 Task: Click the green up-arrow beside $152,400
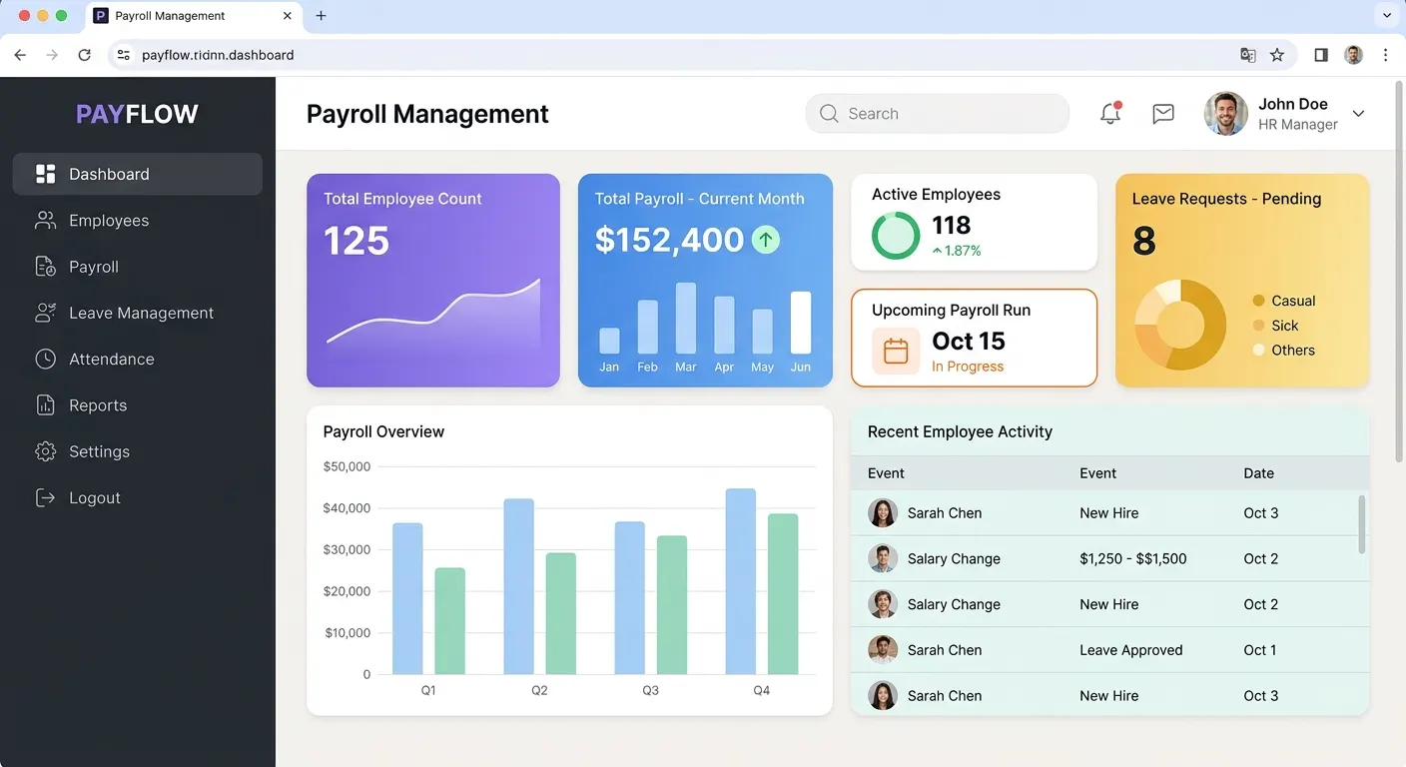point(765,240)
